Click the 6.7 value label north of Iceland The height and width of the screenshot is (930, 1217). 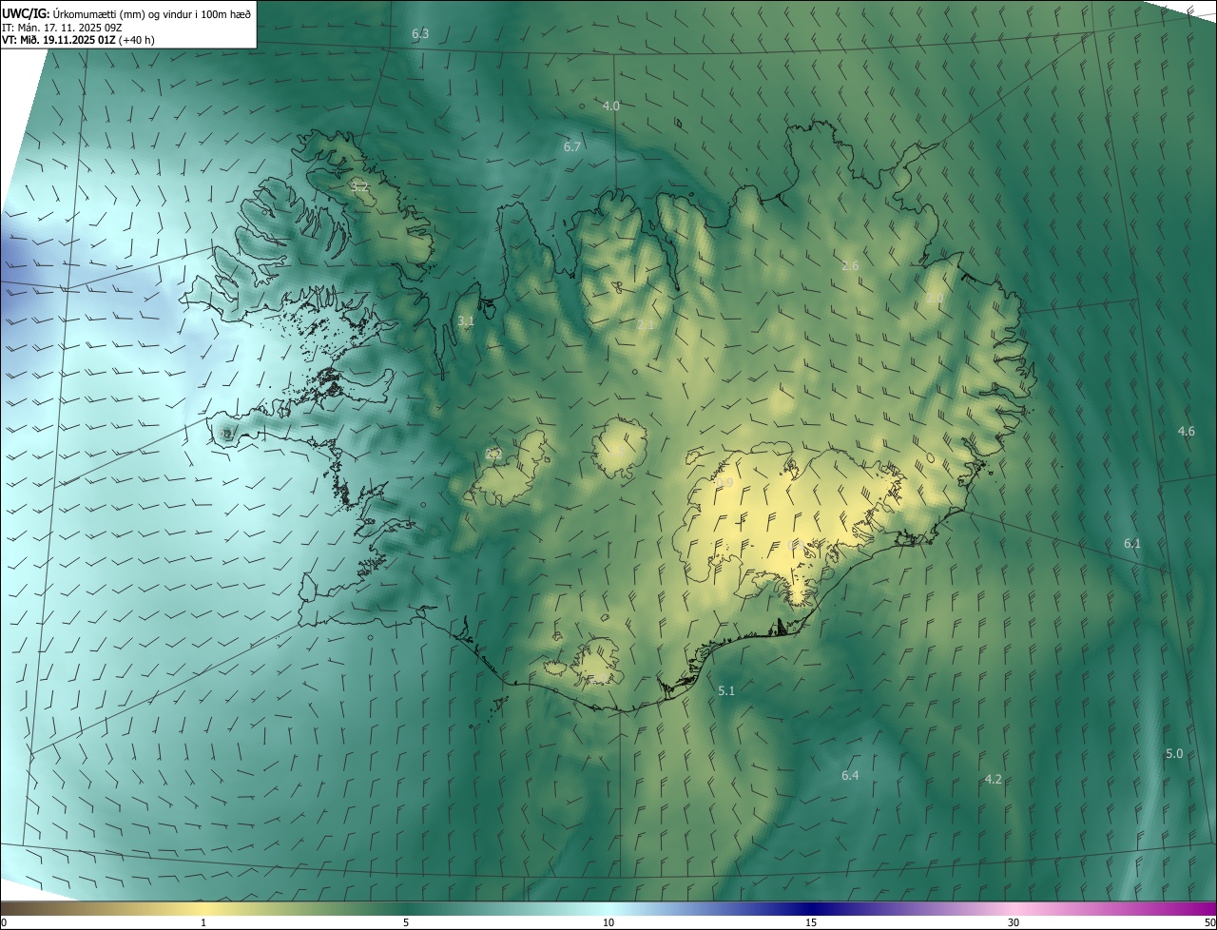[571, 146]
